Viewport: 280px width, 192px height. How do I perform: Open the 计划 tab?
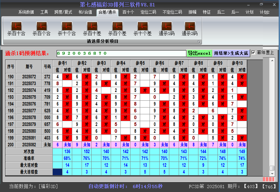[249, 12]
